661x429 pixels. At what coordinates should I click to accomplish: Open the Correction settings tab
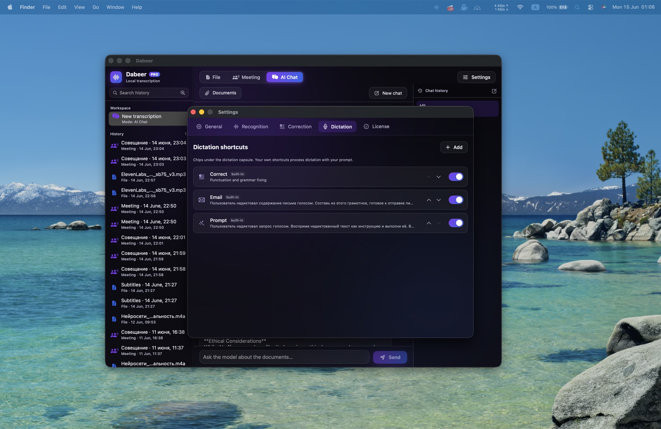click(x=295, y=126)
